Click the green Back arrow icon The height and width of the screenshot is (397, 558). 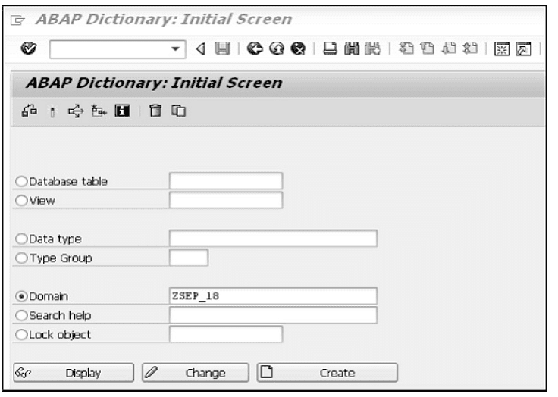coord(255,48)
